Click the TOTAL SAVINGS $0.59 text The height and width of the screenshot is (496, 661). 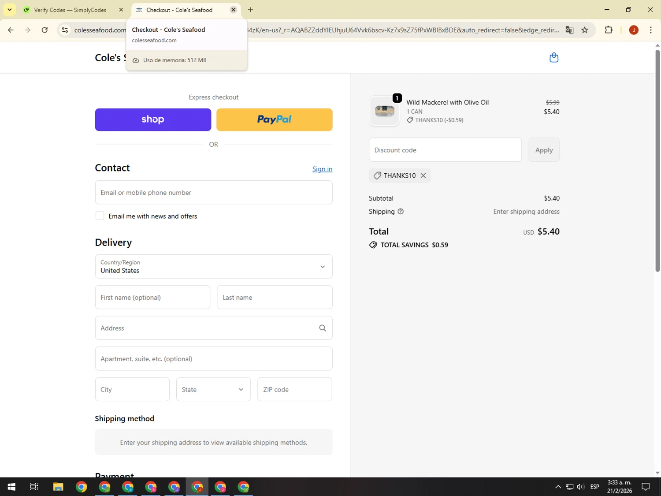414,245
